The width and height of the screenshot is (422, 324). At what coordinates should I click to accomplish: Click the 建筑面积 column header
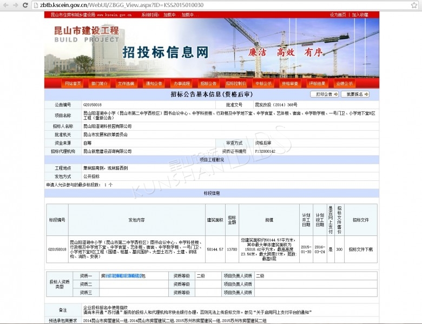coord(215,220)
